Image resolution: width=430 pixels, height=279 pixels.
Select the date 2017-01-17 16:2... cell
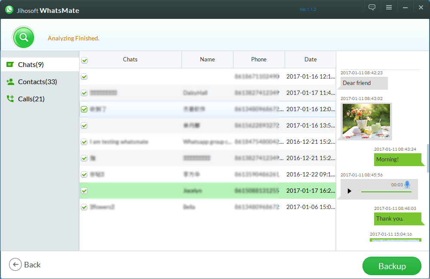coord(311,191)
